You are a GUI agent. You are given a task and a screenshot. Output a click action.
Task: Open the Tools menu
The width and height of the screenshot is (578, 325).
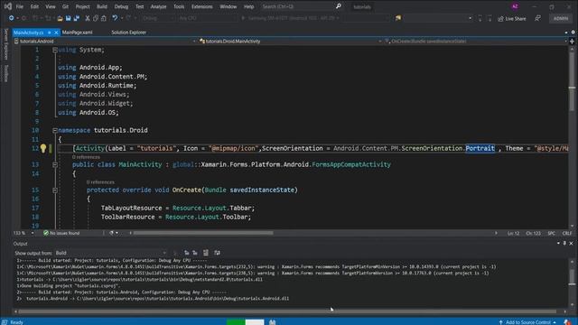pos(179,6)
